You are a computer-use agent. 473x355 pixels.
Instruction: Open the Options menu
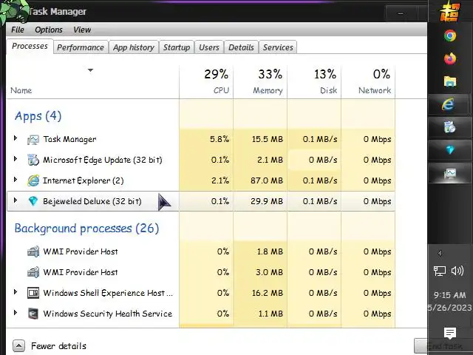(x=49, y=30)
